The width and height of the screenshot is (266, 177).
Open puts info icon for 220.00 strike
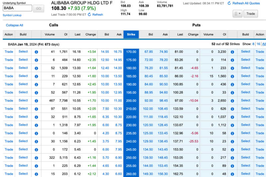point(232,117)
